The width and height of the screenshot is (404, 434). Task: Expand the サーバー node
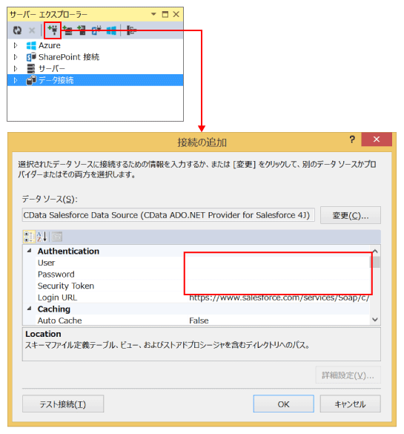click(x=16, y=68)
